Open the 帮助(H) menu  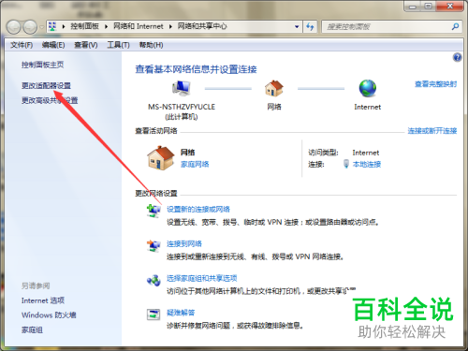point(151,45)
